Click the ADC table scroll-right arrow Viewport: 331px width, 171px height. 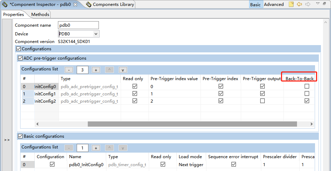(311, 124)
